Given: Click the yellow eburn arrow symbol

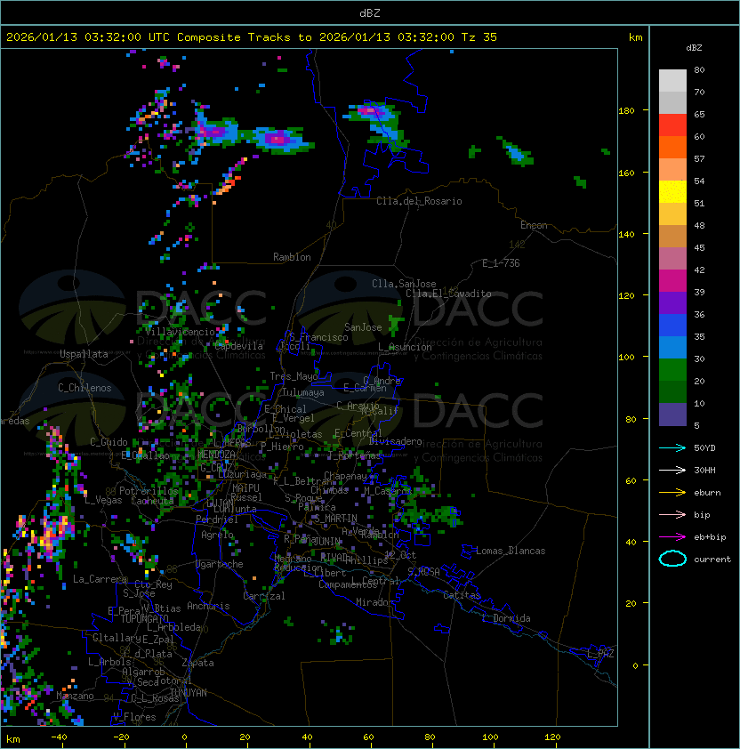Looking at the screenshot, I should [x=672, y=493].
